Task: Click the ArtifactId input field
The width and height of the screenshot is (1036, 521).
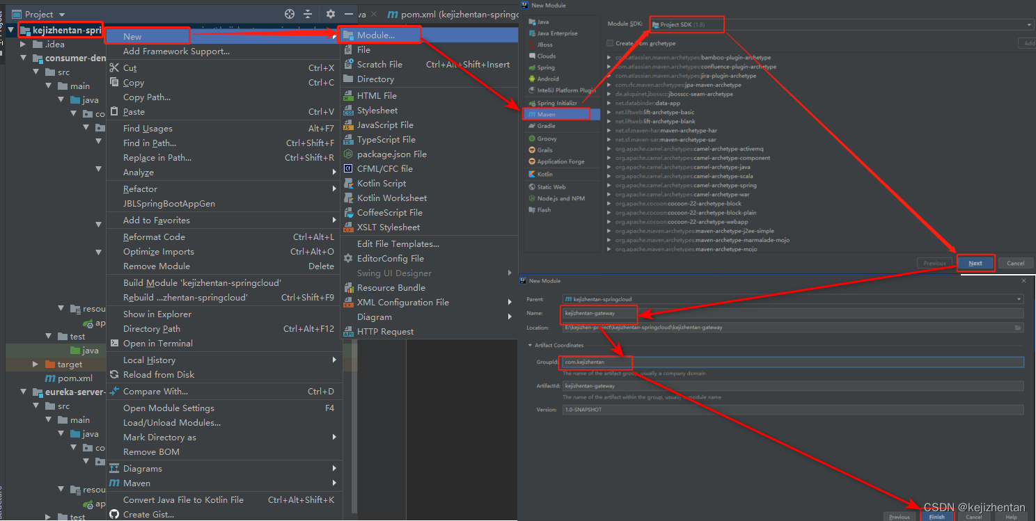Action: pyautogui.click(x=793, y=385)
